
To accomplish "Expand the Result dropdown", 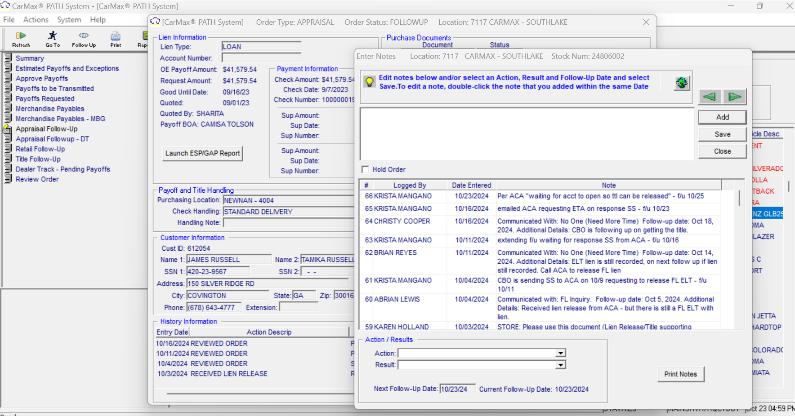I will (x=560, y=365).
